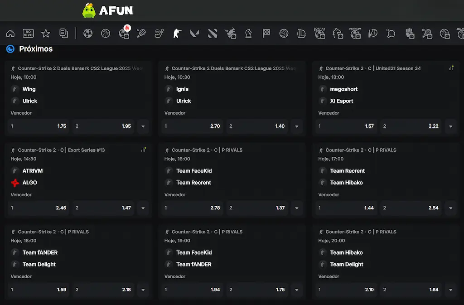The image size is (464, 305).
Task: Pick odds 1.64 for Team Delight
Action: (x=411, y=289)
